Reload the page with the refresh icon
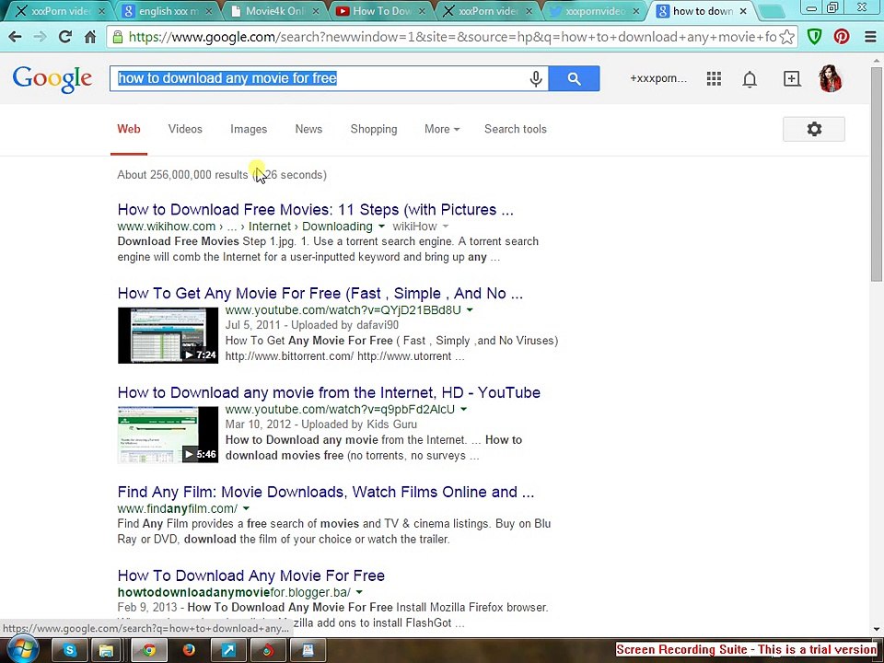This screenshot has height=663, width=884. 65,37
